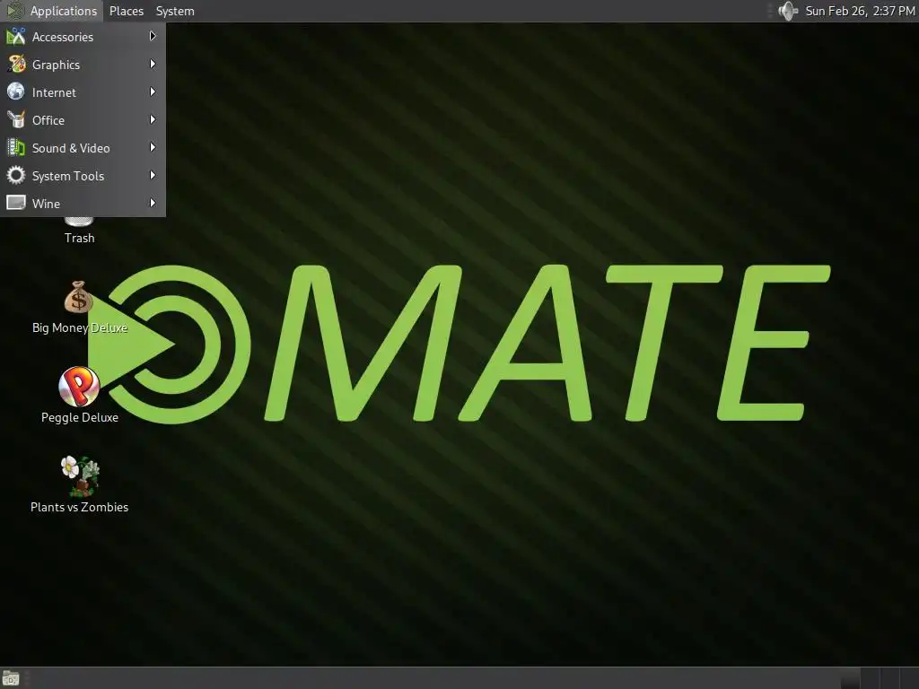The height and width of the screenshot is (689, 919).
Task: Expand arrow next to Wine
Action: 153,203
